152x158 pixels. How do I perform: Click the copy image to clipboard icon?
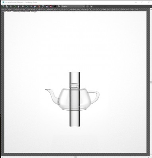pos(7,6)
